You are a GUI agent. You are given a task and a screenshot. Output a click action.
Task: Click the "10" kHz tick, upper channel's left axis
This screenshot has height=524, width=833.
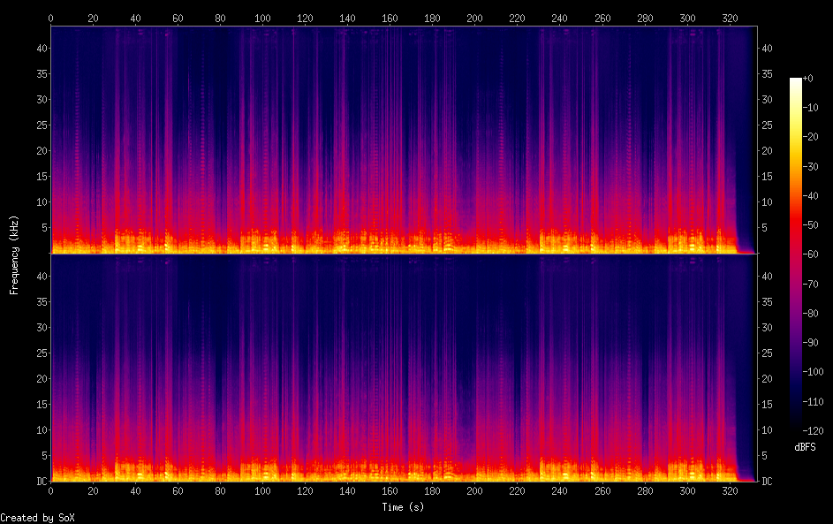pos(42,202)
